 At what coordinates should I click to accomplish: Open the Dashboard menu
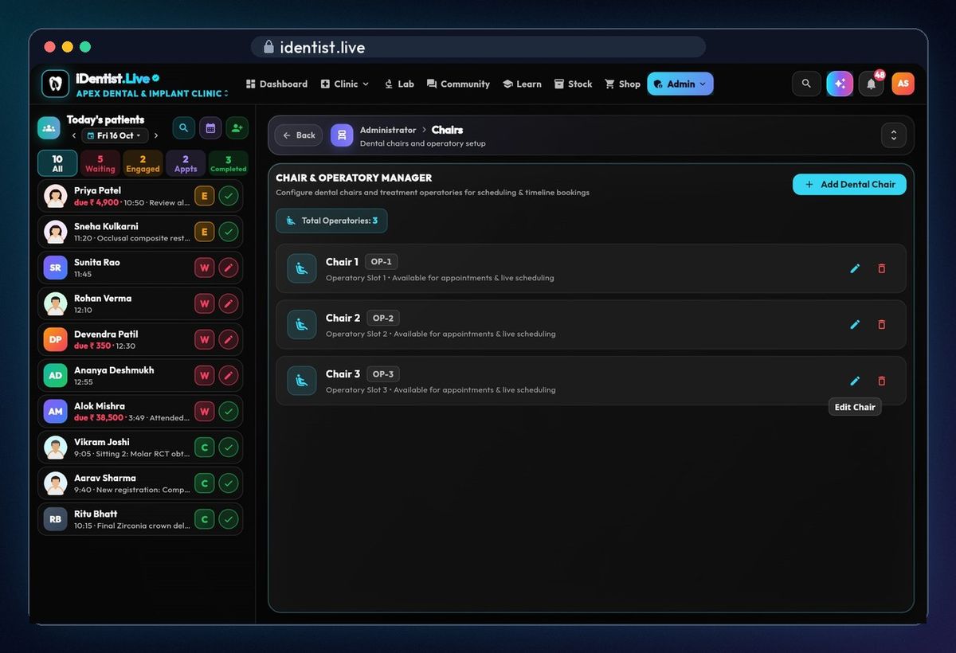tap(276, 84)
